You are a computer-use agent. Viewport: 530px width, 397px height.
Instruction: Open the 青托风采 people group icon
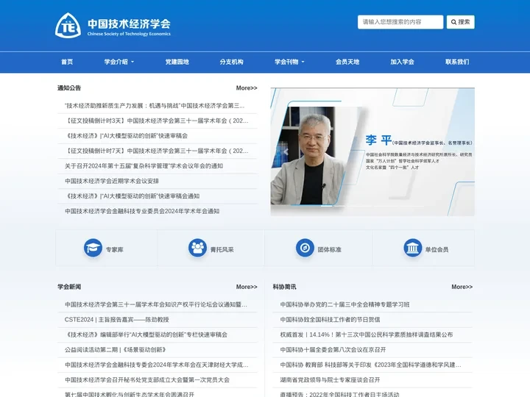(x=197, y=248)
